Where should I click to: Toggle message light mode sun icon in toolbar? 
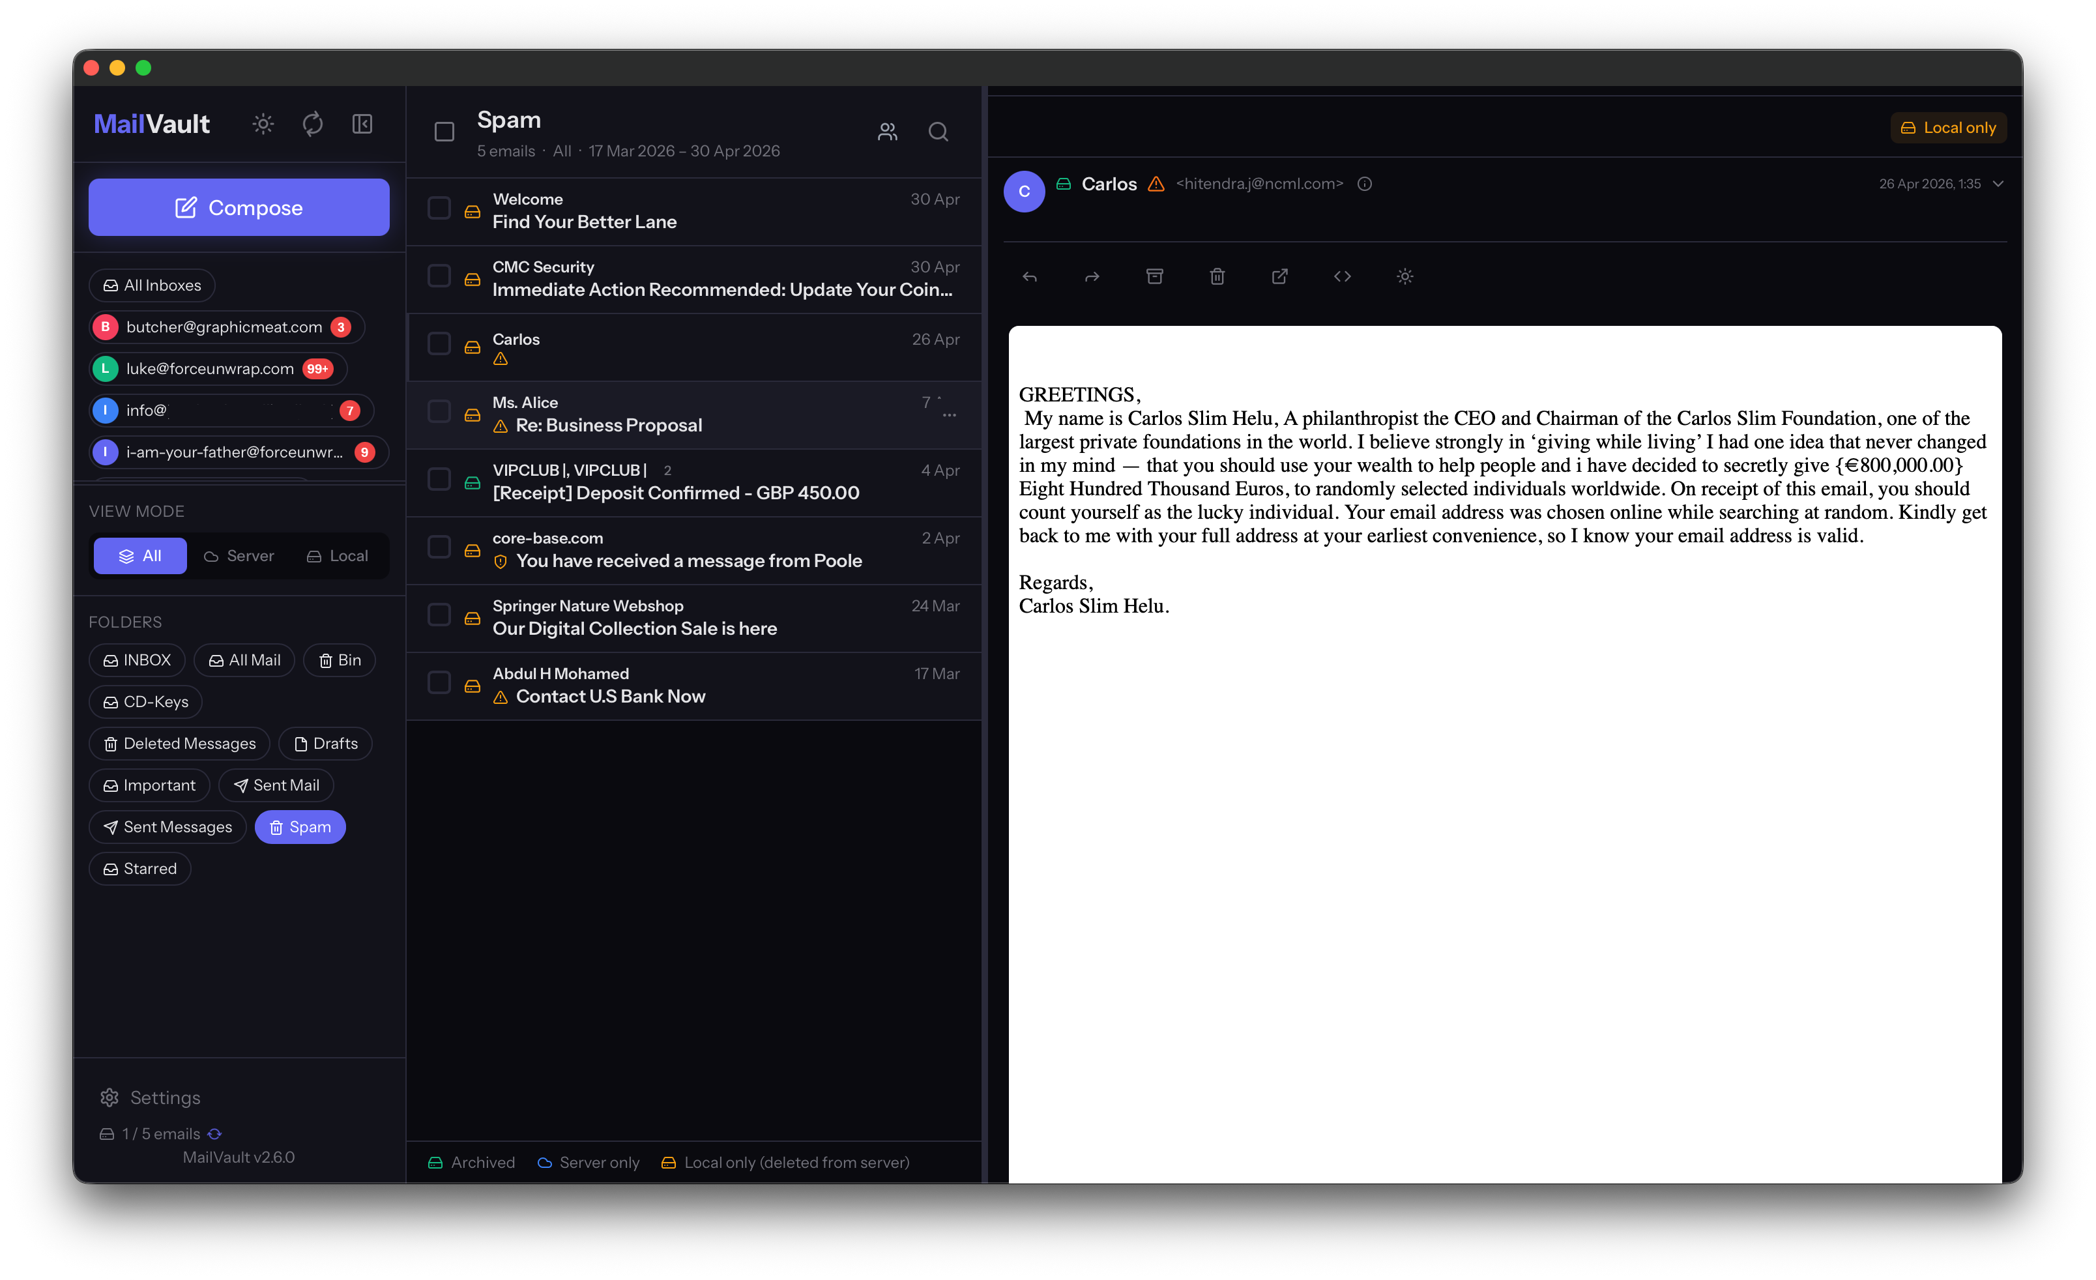point(1405,276)
